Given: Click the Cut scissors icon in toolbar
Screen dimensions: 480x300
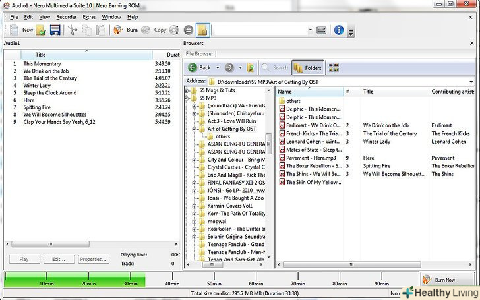Looking at the screenshot, I should 73,30.
